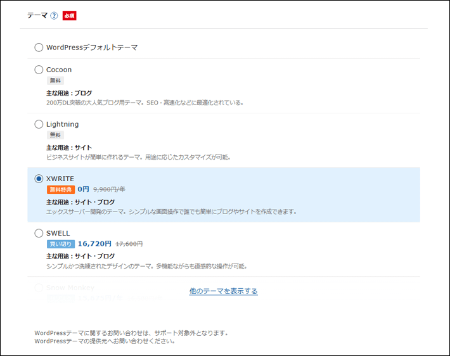Click the テーマ section heading

click(x=37, y=16)
